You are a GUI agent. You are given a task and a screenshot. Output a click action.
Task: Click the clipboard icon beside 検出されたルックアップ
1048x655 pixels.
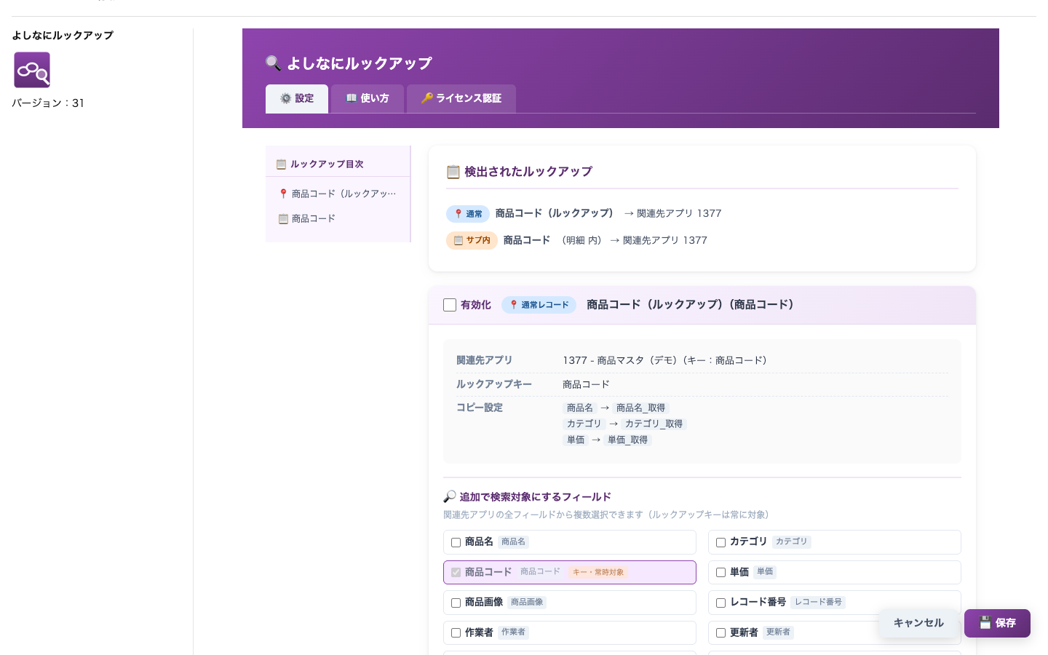coord(453,172)
